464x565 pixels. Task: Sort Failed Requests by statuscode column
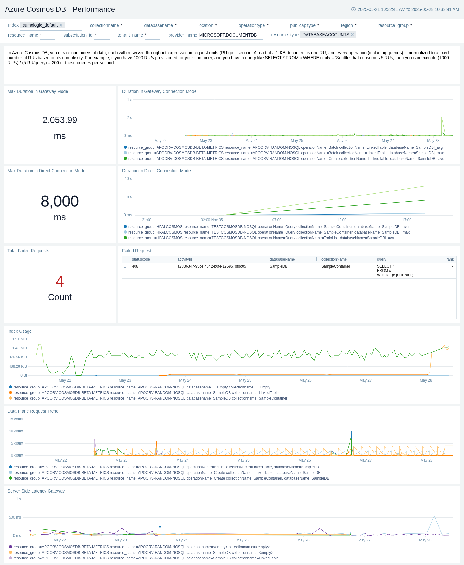coord(141,259)
